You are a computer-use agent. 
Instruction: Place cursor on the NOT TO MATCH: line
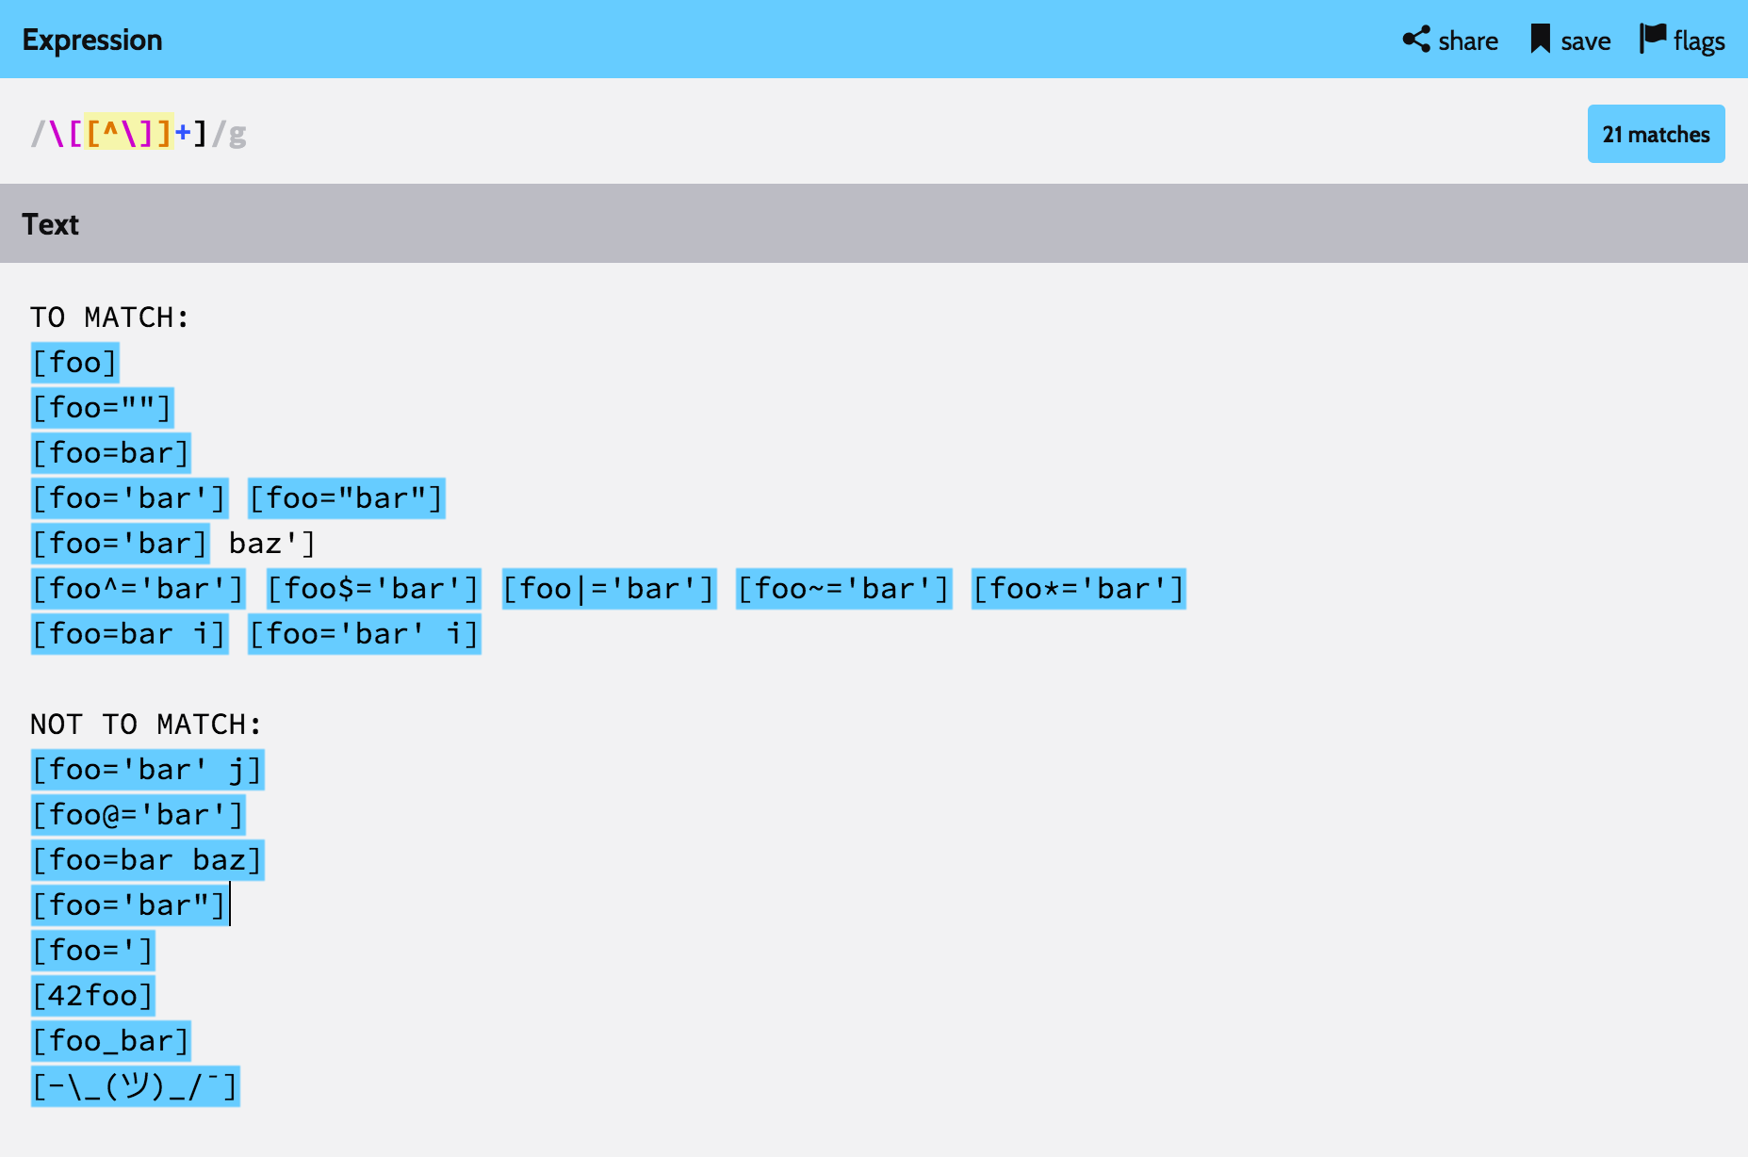(146, 725)
